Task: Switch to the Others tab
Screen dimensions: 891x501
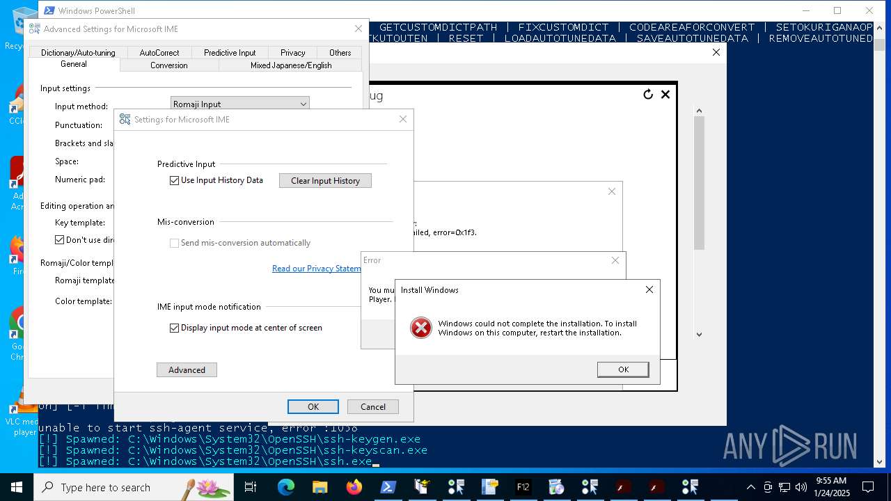Action: 340,52
